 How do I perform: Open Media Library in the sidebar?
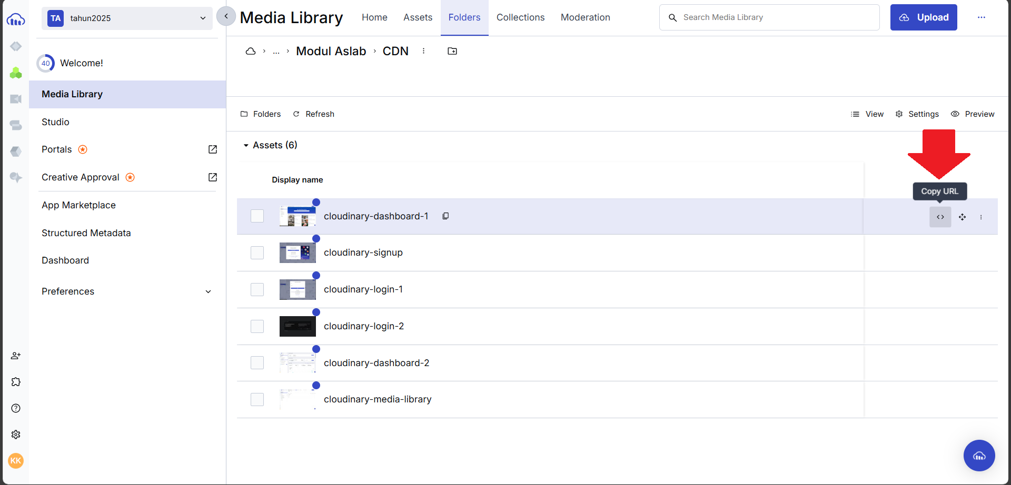tap(127, 94)
